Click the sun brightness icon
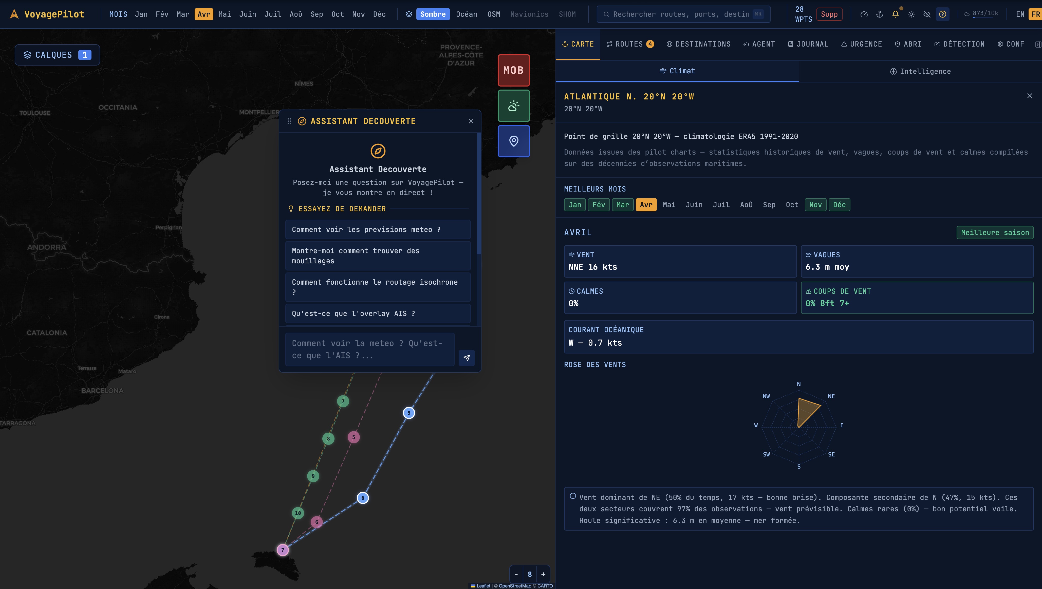Viewport: 1042px width, 589px height. [911, 14]
